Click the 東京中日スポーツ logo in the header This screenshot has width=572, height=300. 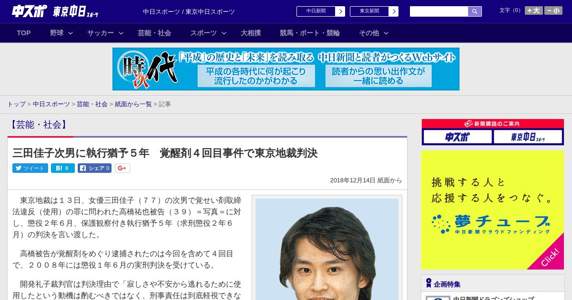(75, 12)
